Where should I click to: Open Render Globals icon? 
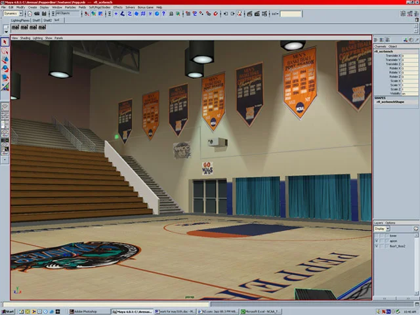(264, 14)
